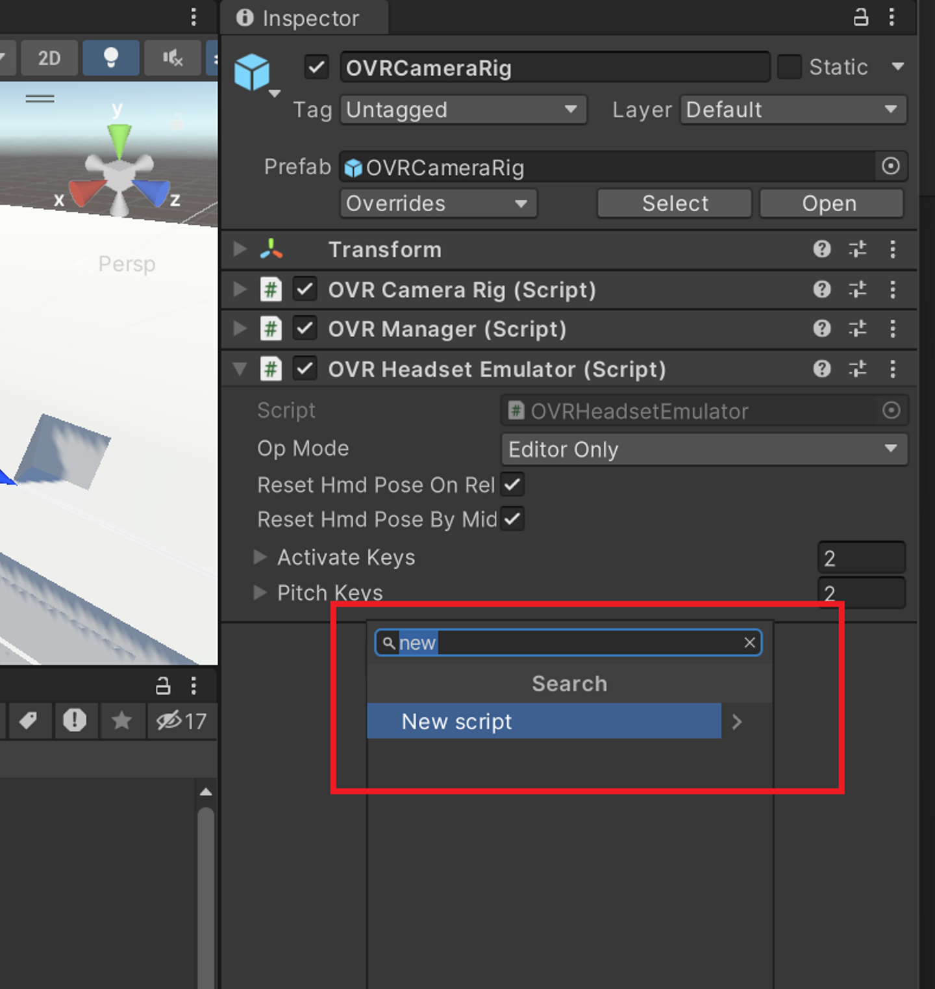935x989 pixels.
Task: Toggle scene audio mute icon
Action: pyautogui.click(x=172, y=58)
